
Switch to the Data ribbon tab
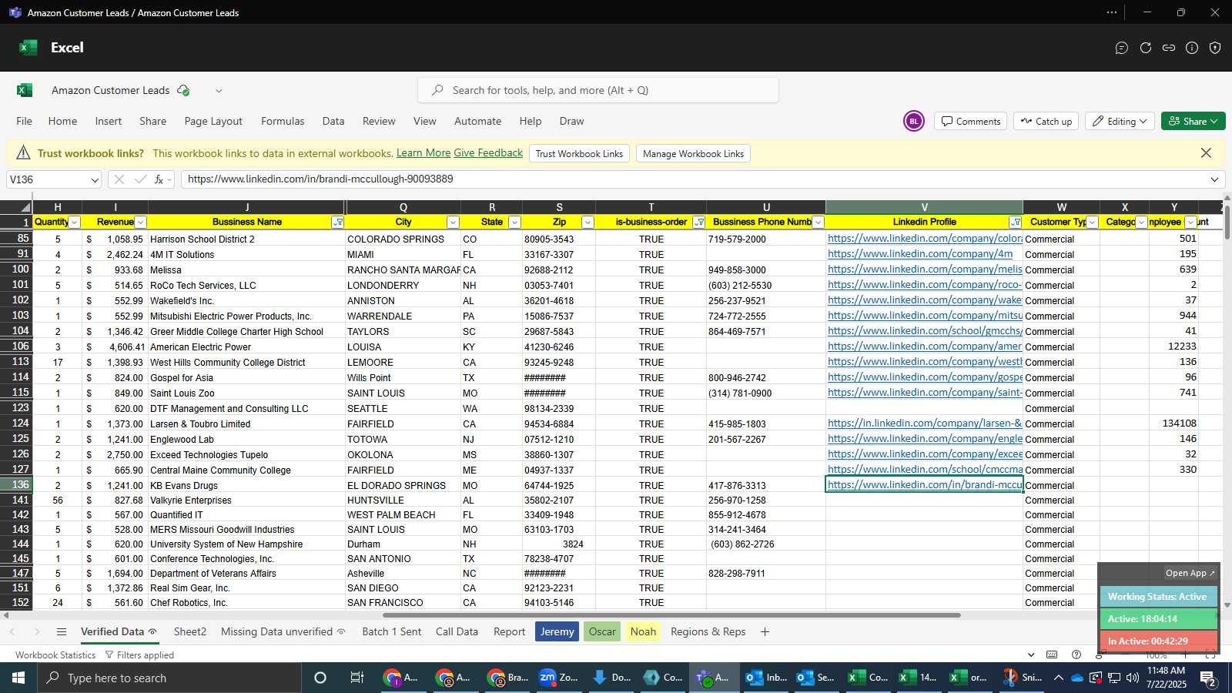coord(333,121)
